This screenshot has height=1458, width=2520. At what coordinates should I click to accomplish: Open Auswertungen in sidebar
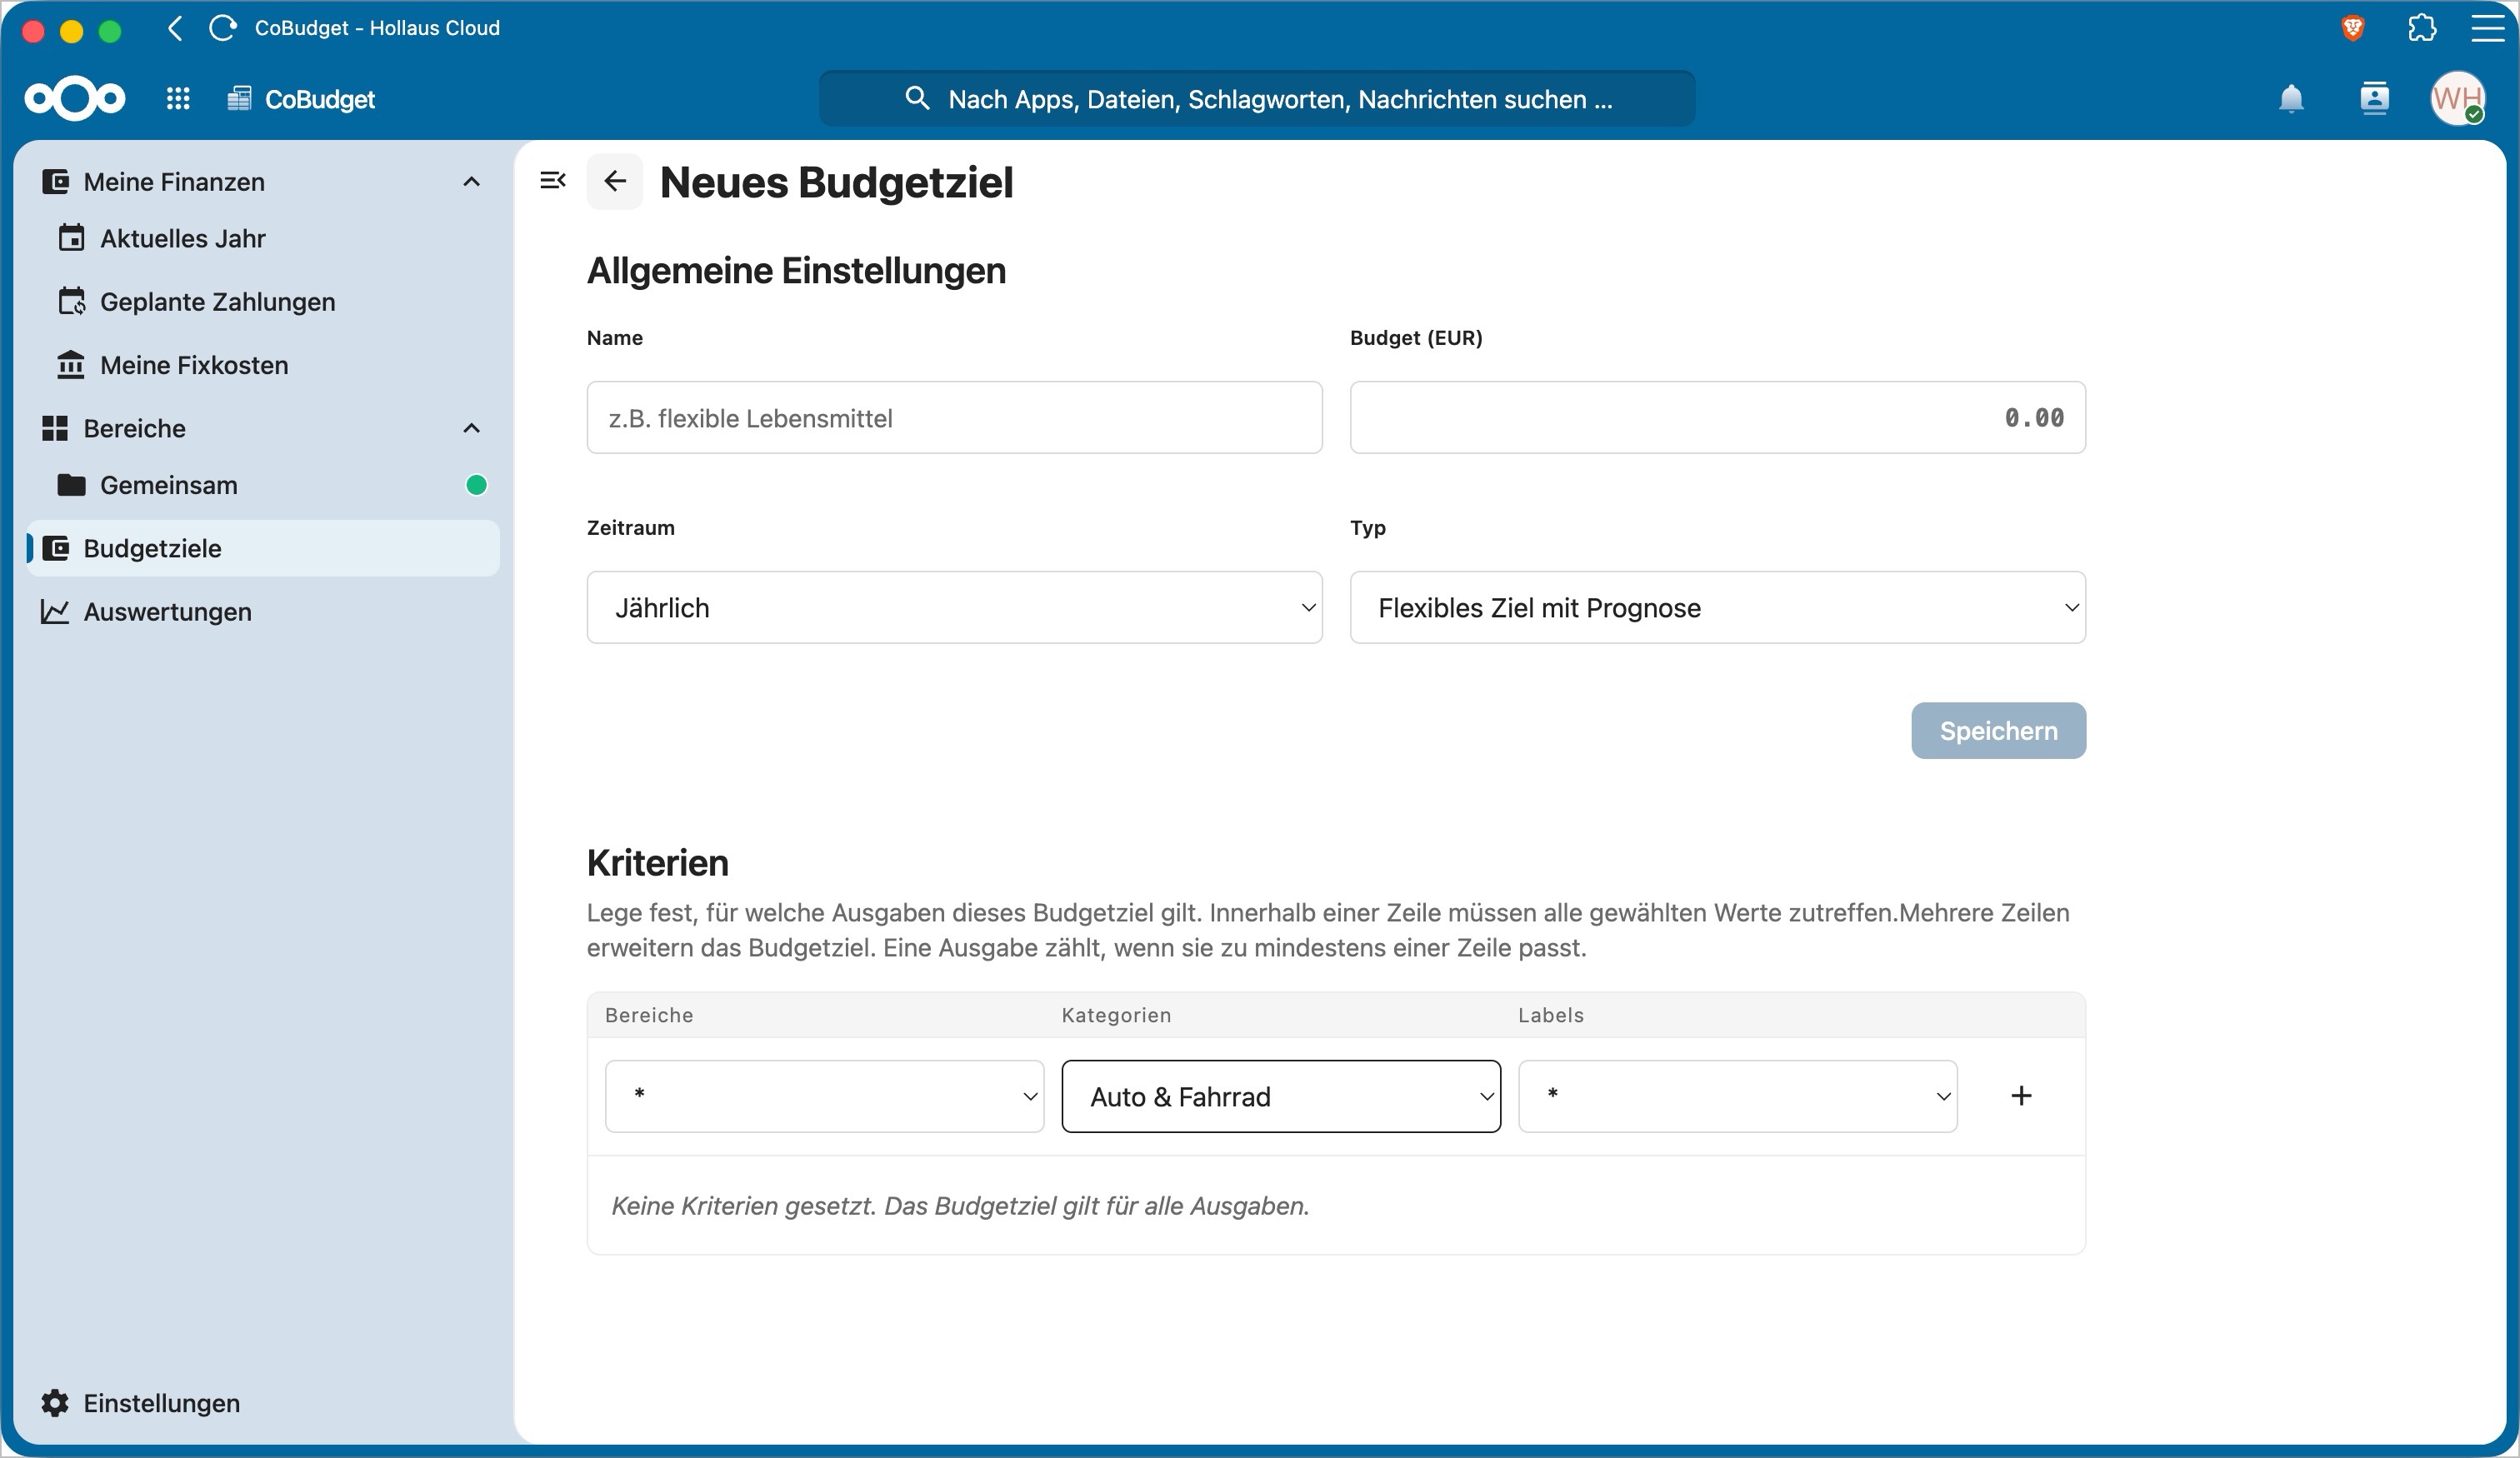pyautogui.click(x=263, y=611)
